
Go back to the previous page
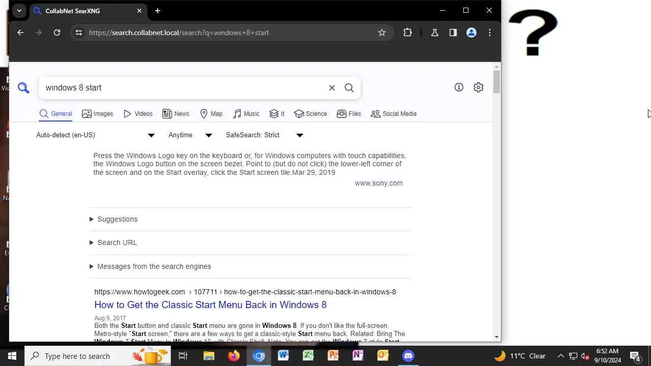[x=20, y=33]
